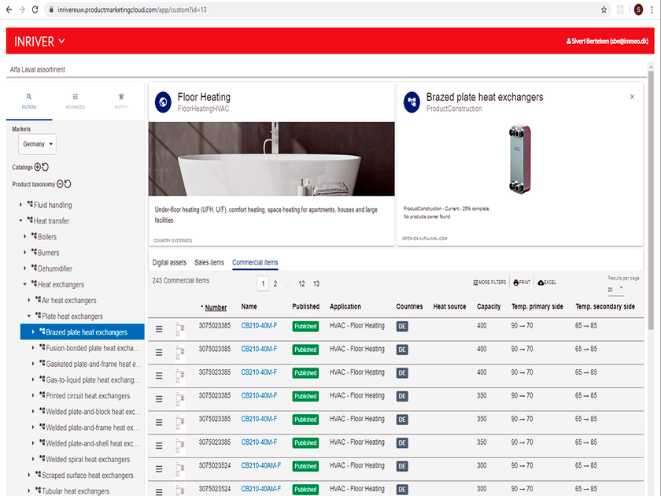Expand Air heat exchangers node
661x496 pixels.
28,300
